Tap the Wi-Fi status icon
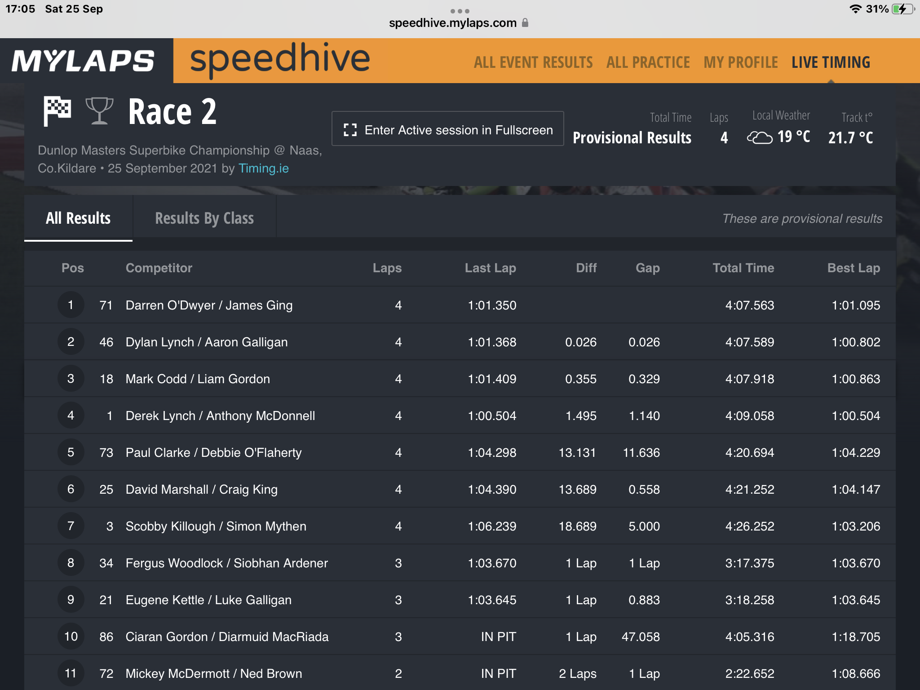This screenshot has width=920, height=690. coord(855,9)
